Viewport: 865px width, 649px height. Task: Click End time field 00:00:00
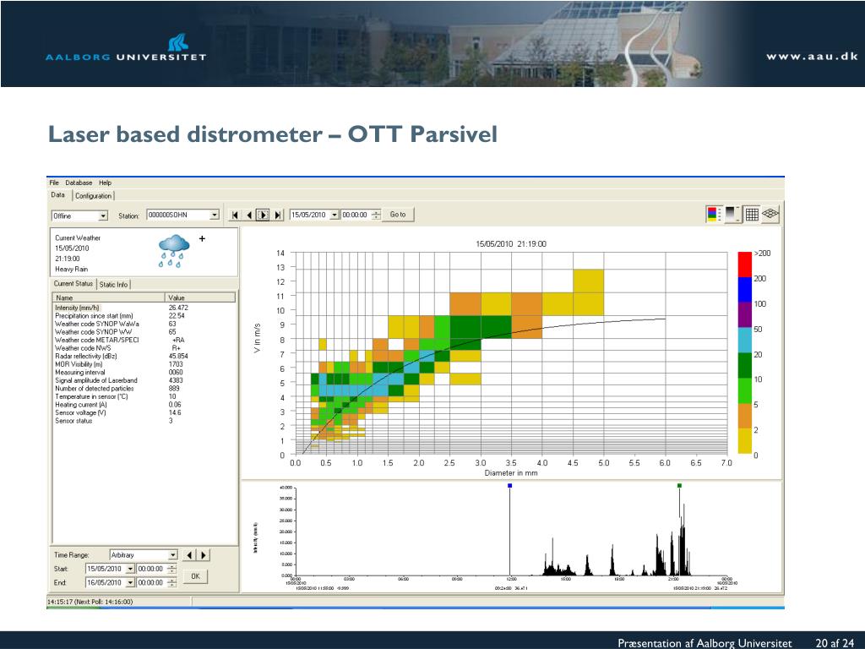[151, 582]
